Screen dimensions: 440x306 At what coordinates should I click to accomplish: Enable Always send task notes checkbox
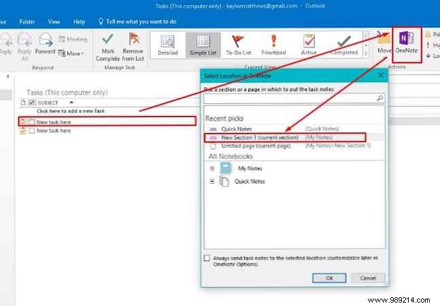pos(207,258)
